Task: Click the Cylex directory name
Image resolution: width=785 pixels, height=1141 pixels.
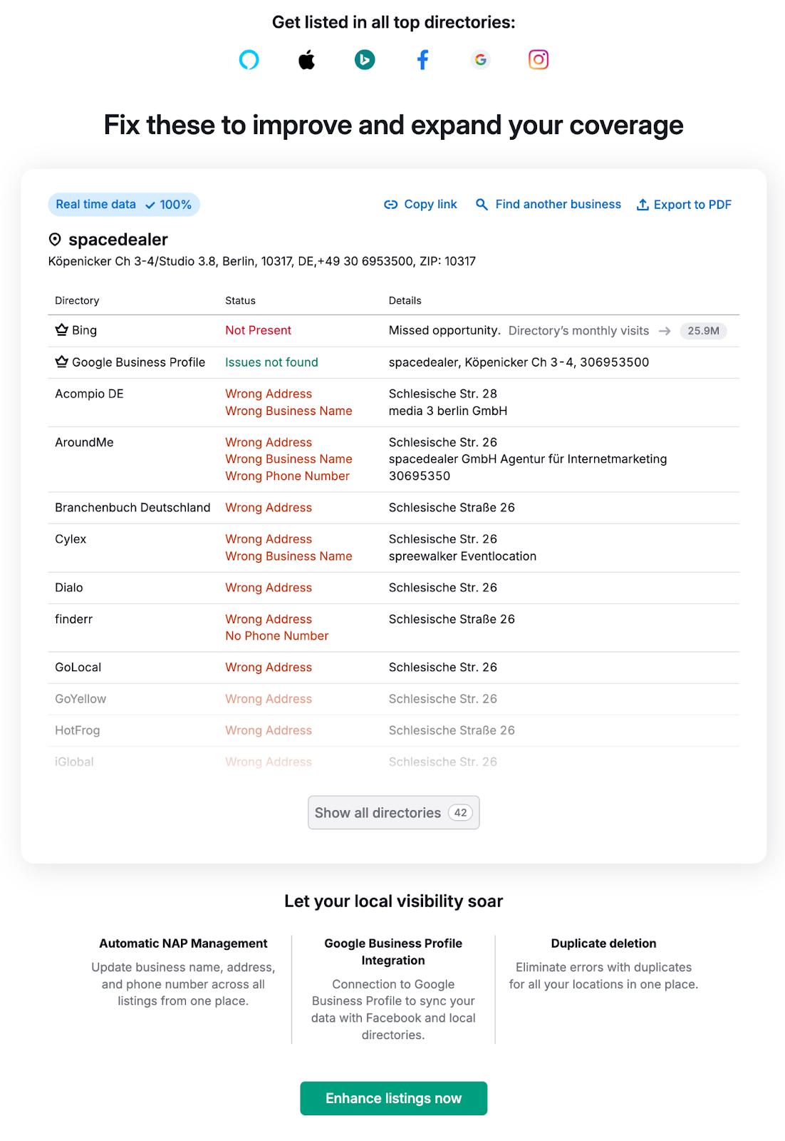Action: (71, 539)
